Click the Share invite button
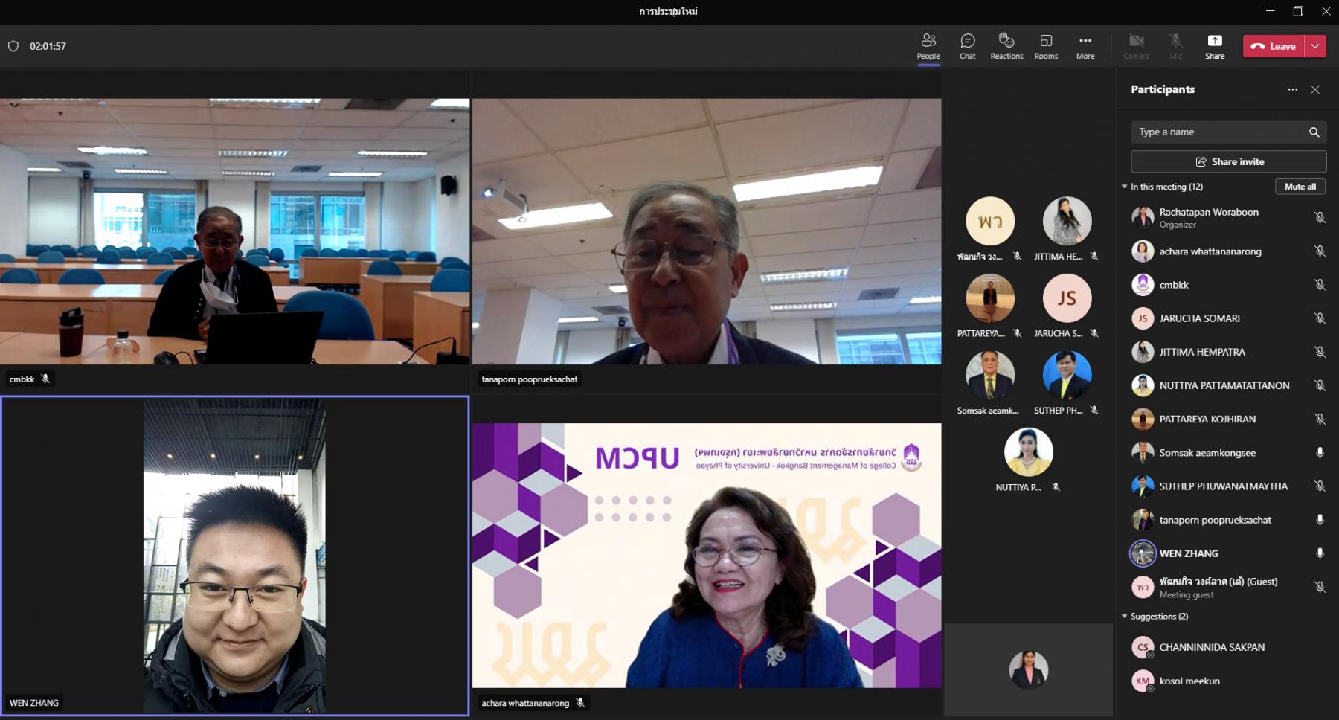Screen dimensions: 1339x720 pyautogui.click(x=1228, y=161)
